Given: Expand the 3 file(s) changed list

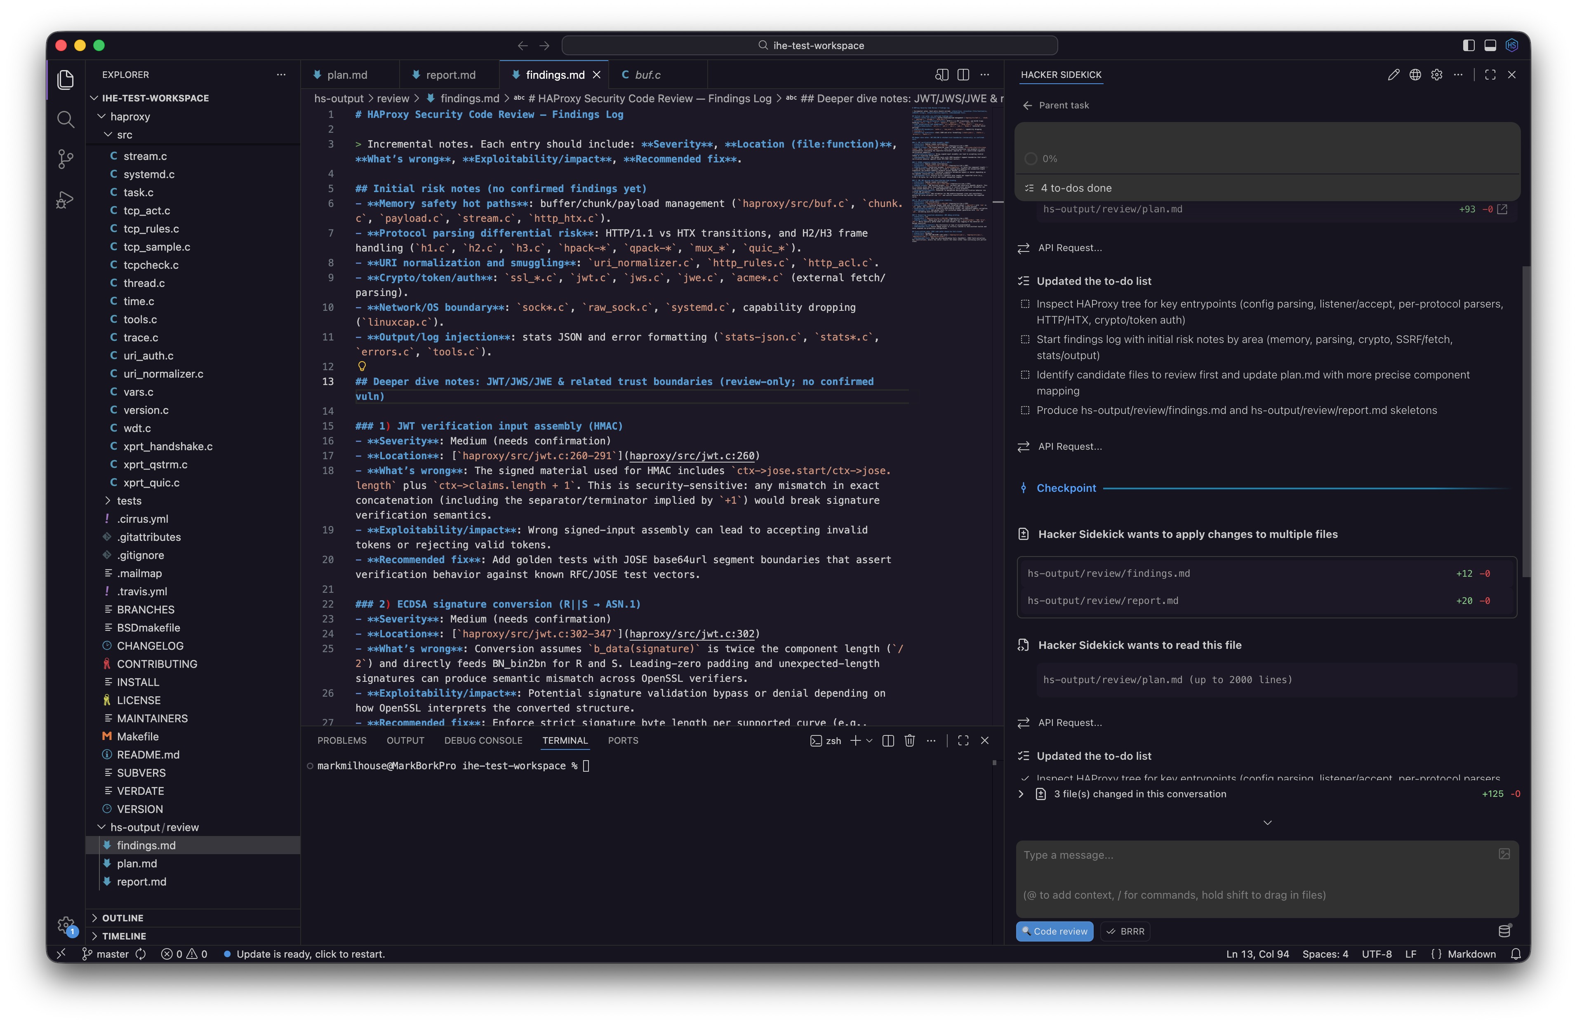Looking at the screenshot, I should pyautogui.click(x=1021, y=794).
